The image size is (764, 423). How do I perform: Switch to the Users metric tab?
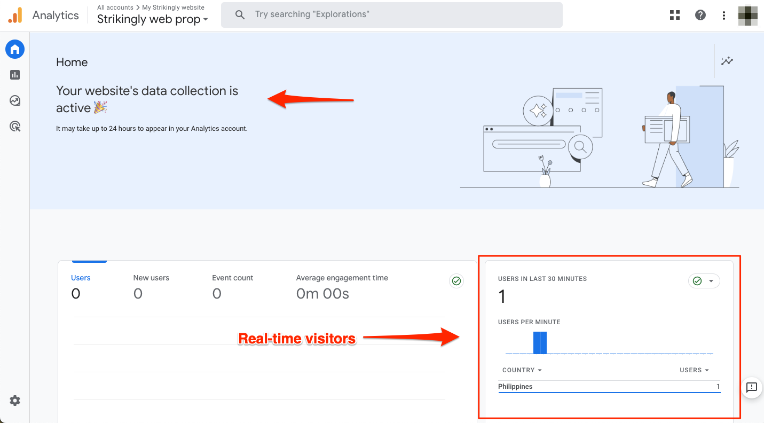click(81, 278)
